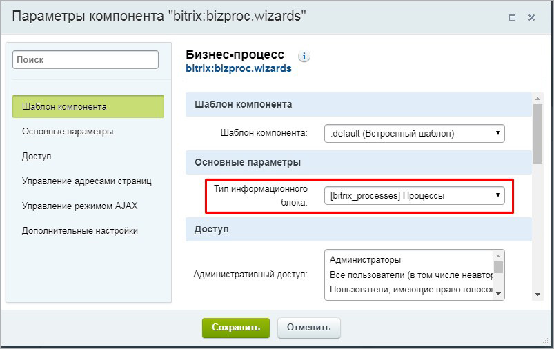Maximize the component parameters dialog
The image size is (554, 349).
[511, 18]
